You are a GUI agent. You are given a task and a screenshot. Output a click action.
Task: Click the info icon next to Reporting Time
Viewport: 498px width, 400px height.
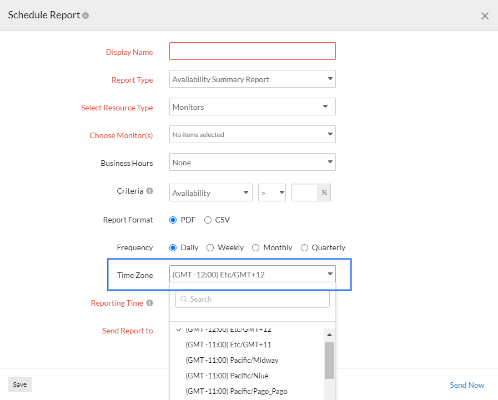[x=149, y=303]
